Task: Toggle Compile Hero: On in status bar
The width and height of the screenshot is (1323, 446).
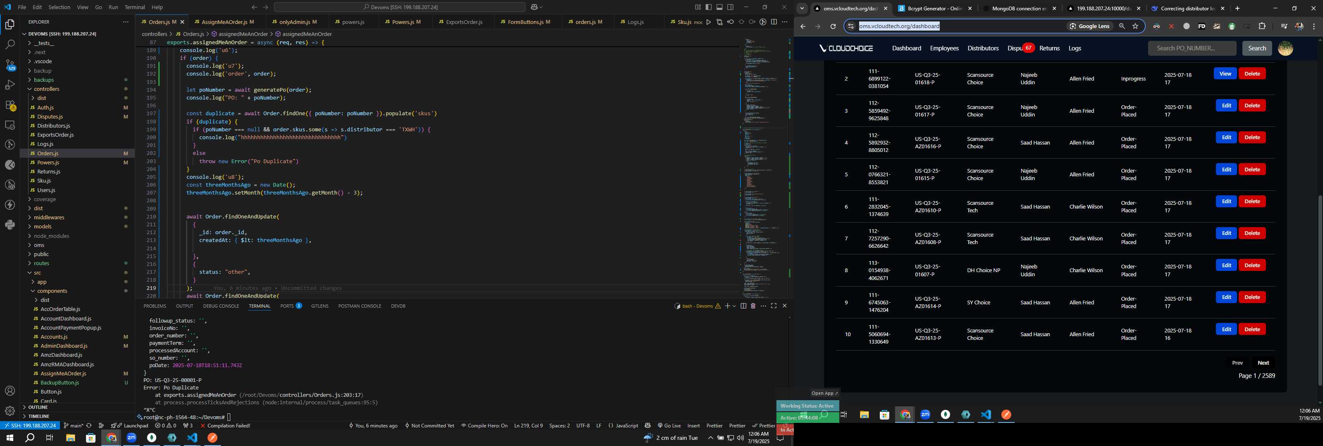Action: 484,425
